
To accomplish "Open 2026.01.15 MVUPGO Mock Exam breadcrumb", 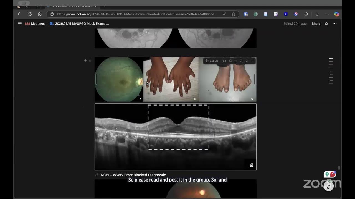I will click(x=79, y=24).
